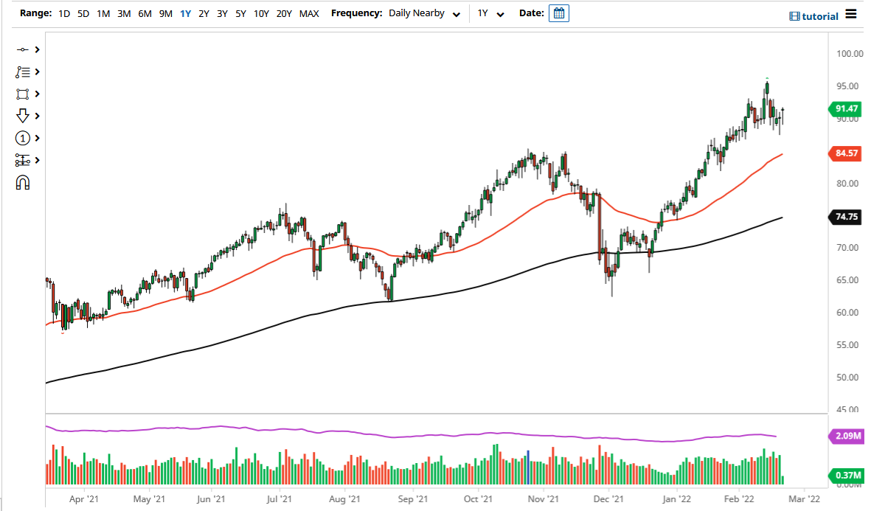Image resolution: width=871 pixels, height=511 pixels.
Task: Click the Dec '21 date axis label
Action: 608,498
